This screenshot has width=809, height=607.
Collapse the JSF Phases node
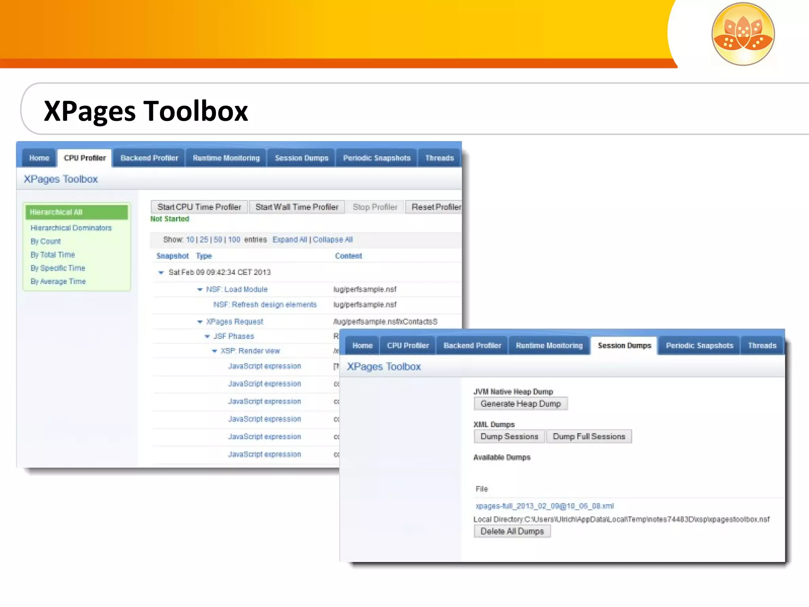coord(207,337)
